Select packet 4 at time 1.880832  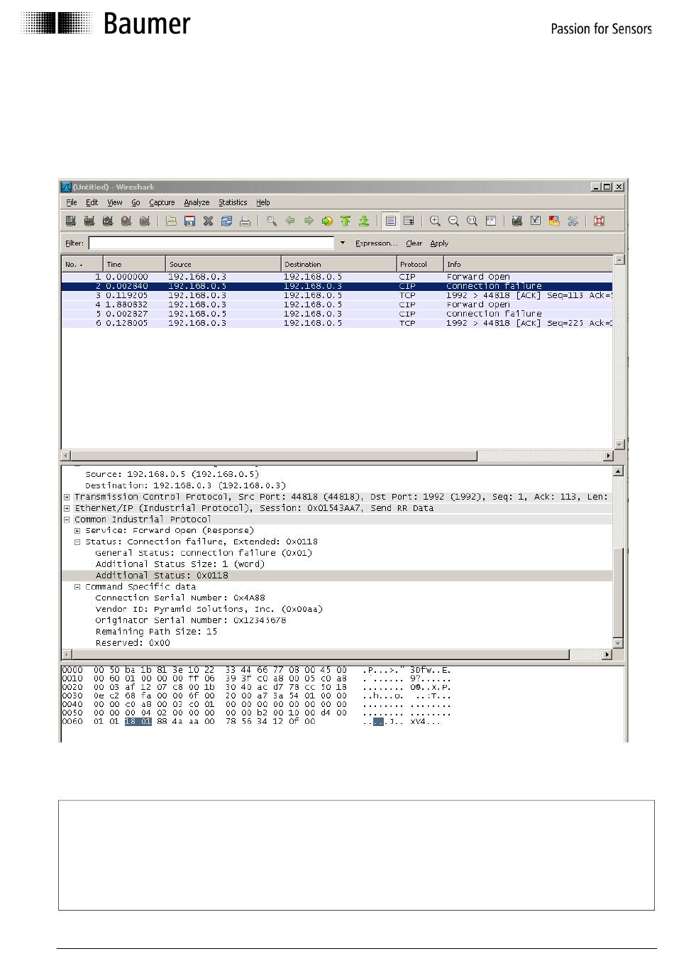(337, 304)
